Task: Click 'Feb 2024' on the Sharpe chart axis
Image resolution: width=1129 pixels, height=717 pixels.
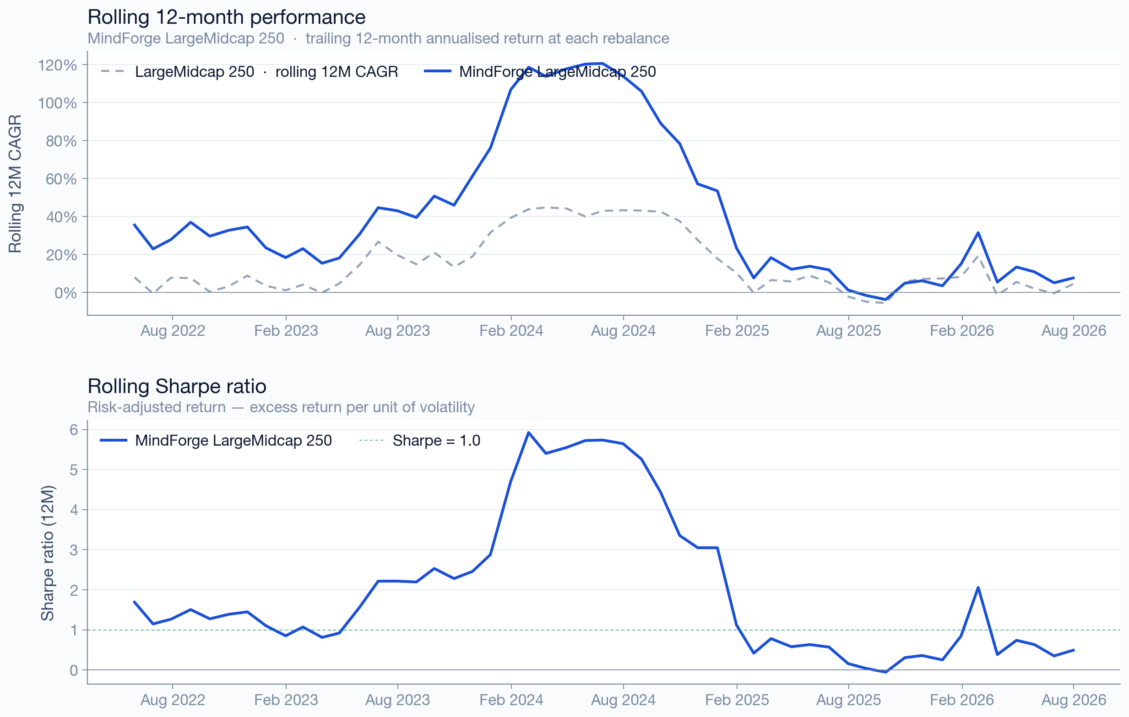Action: coord(511,700)
